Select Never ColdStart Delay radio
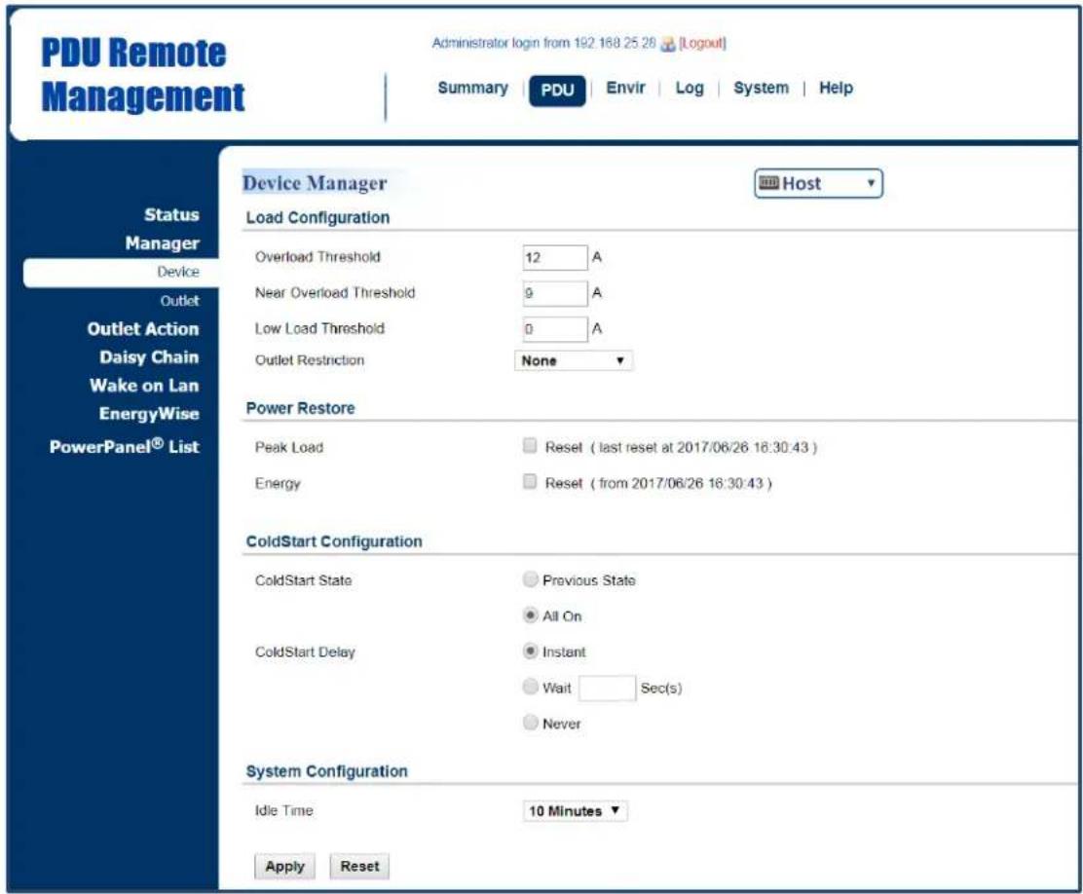The width and height of the screenshot is (1083, 894). [x=530, y=723]
